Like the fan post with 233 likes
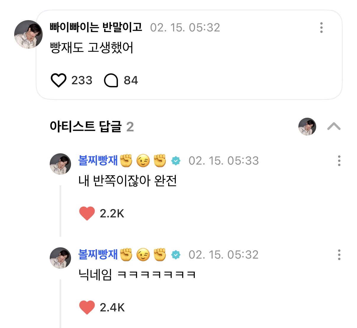Viewport: 357px width, 328px height. tap(59, 80)
